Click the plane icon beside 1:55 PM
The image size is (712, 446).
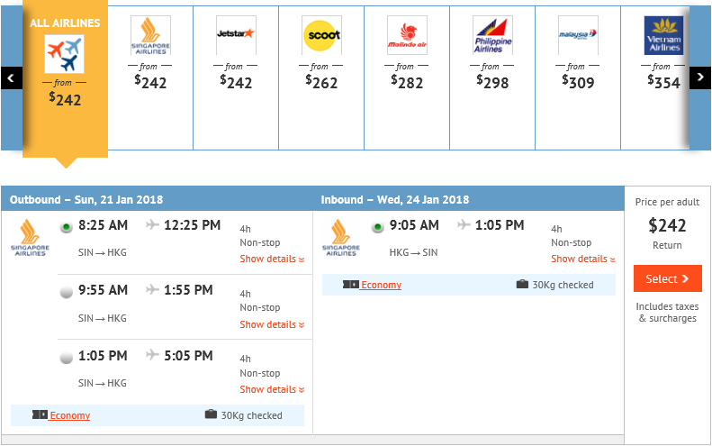click(x=152, y=289)
